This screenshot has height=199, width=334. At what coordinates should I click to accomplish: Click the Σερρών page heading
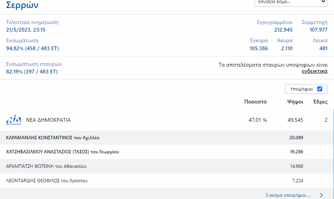[x=22, y=5]
